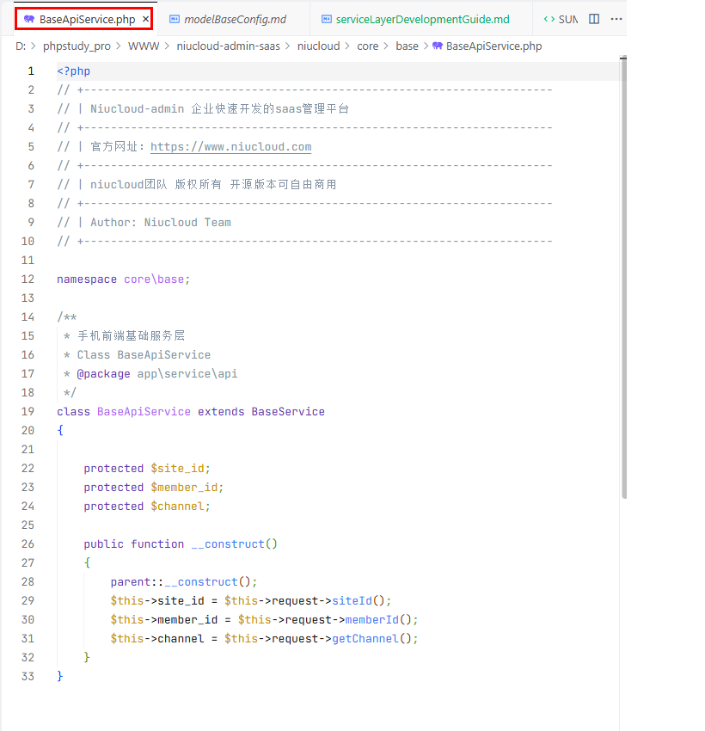Open the https://www.niucloud.com link
Screen dimensions: 705x731
[x=230, y=147]
